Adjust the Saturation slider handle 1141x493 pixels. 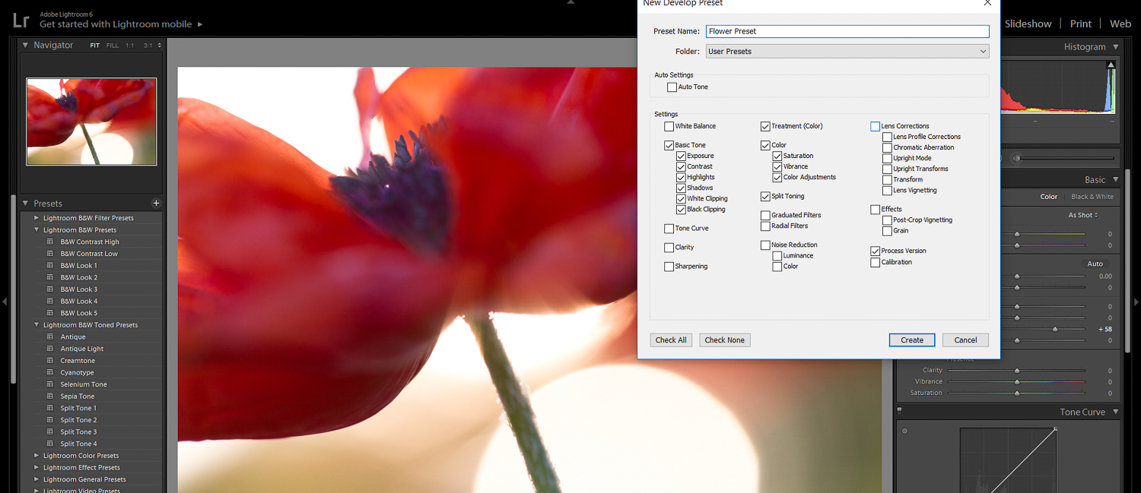tap(1017, 393)
